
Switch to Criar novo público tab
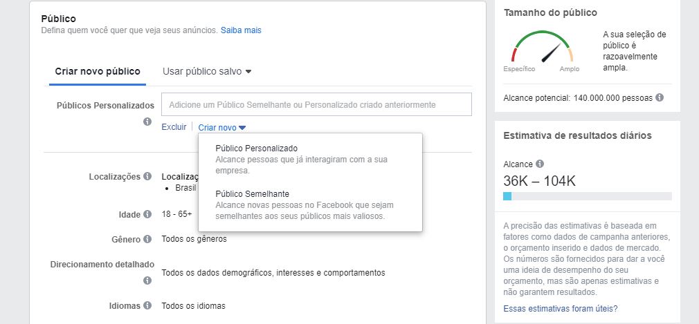pyautogui.click(x=98, y=71)
